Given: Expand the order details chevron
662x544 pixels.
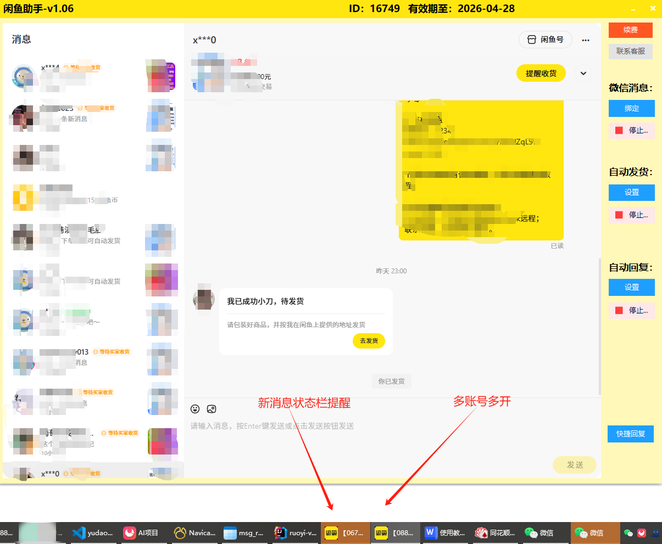Looking at the screenshot, I should (583, 73).
